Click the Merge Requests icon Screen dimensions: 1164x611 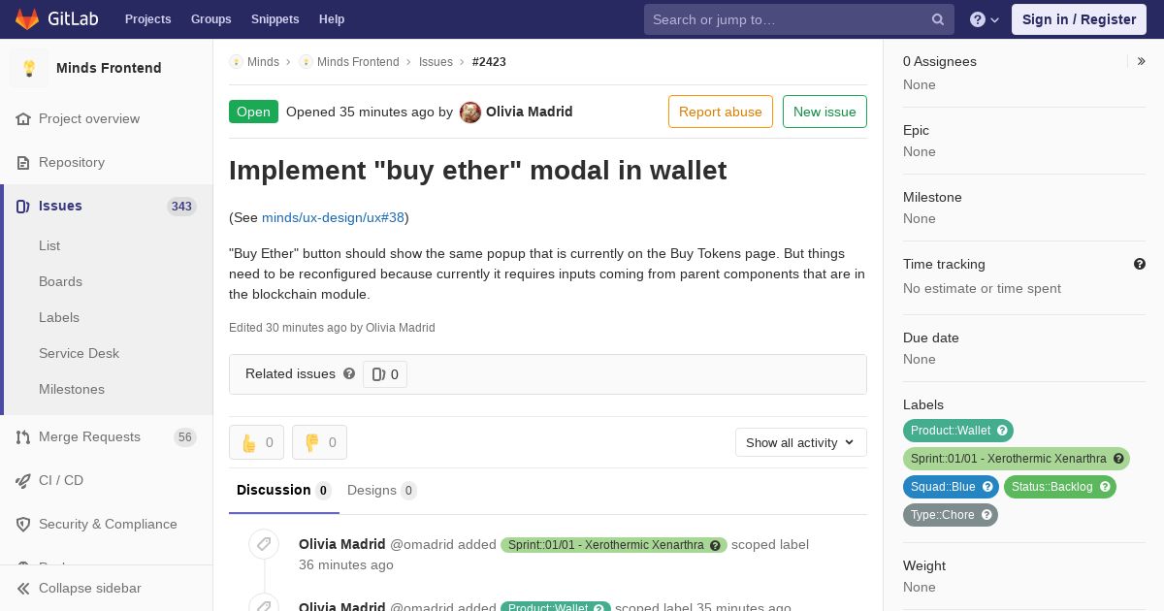pos(23,436)
